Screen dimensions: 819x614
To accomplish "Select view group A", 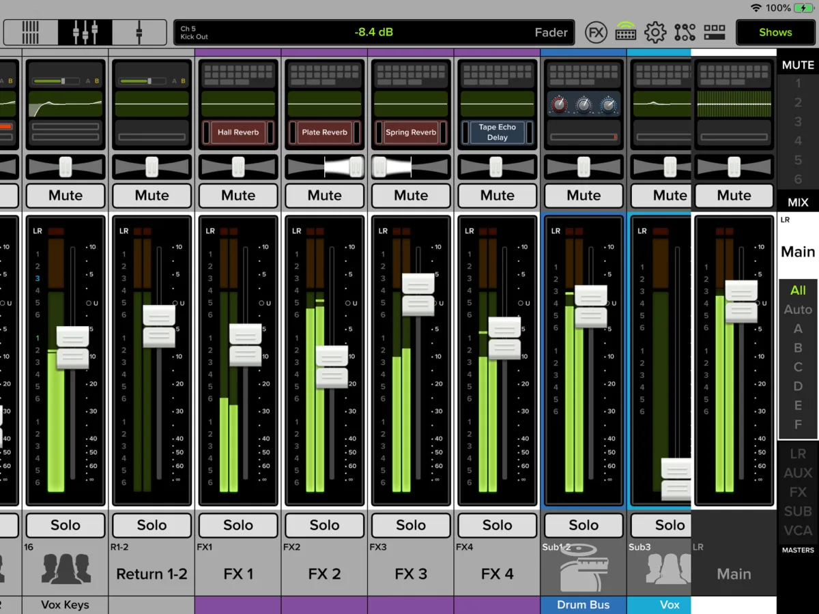I will pos(798,328).
